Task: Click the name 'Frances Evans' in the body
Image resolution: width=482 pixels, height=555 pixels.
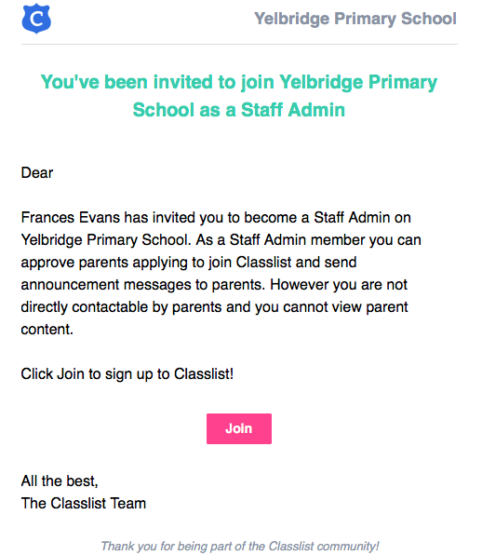Action: pyautogui.click(x=71, y=217)
